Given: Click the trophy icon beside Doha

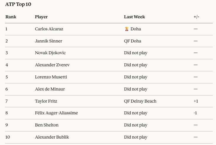Looking at the screenshot, I should (x=127, y=29).
